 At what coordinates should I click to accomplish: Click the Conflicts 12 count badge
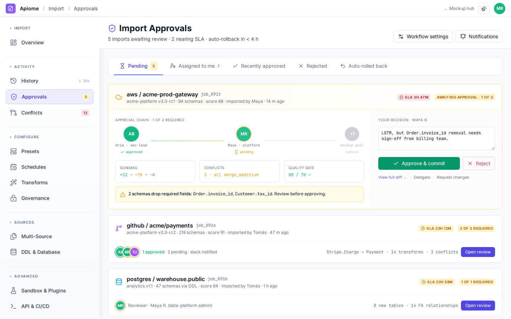(x=85, y=113)
